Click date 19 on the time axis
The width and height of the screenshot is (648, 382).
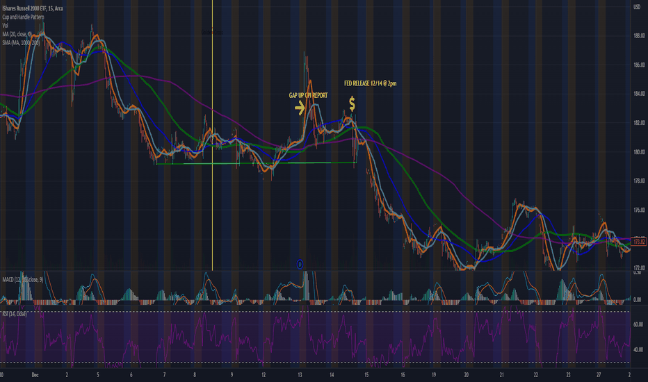[x=434, y=375]
